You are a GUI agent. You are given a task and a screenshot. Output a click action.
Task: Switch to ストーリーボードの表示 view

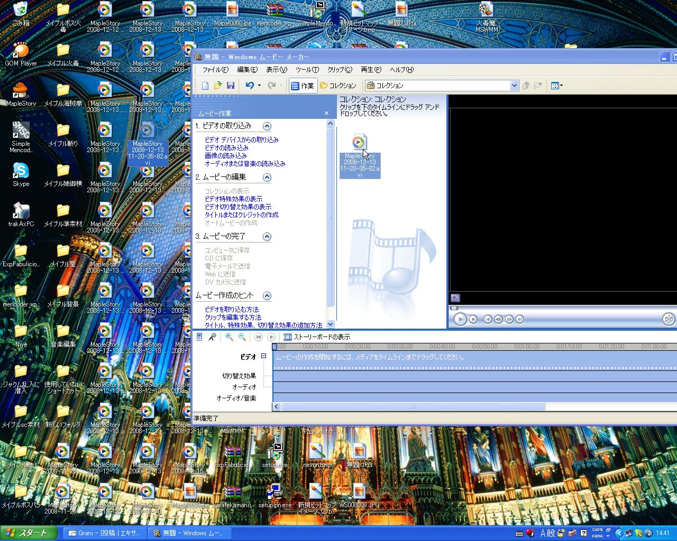(x=317, y=337)
